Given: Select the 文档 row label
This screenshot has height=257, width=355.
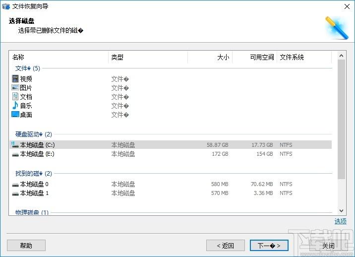Looking at the screenshot, I should tap(26, 97).
